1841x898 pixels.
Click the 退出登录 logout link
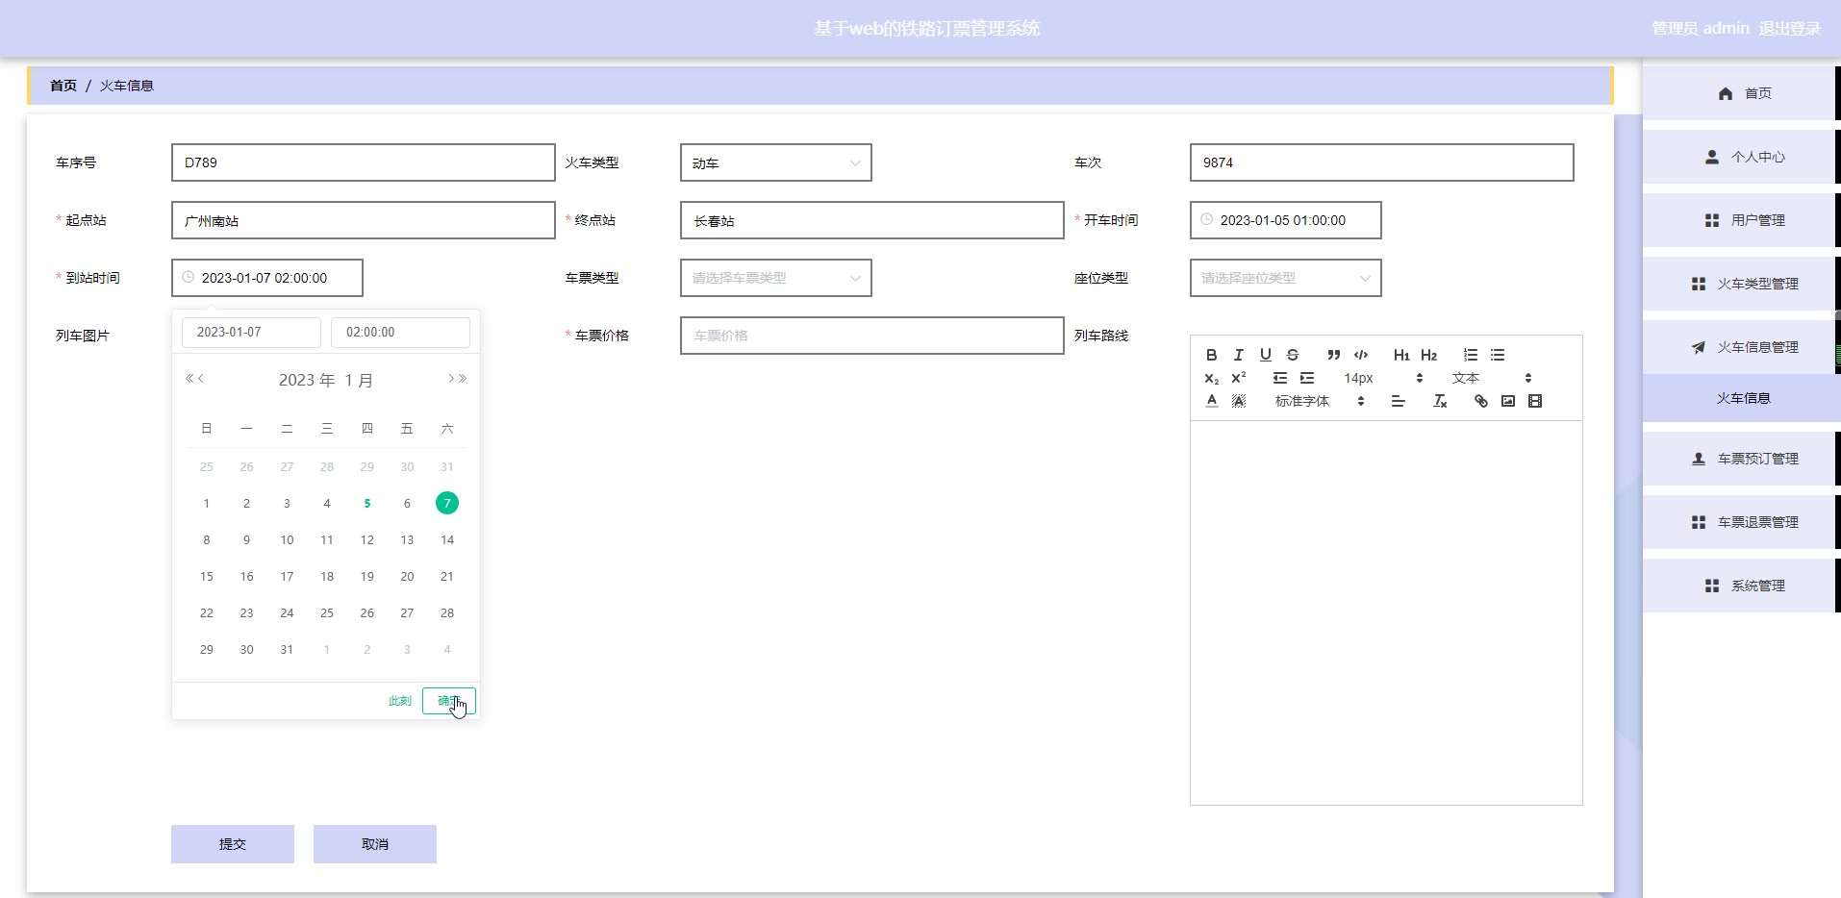coord(1790,29)
